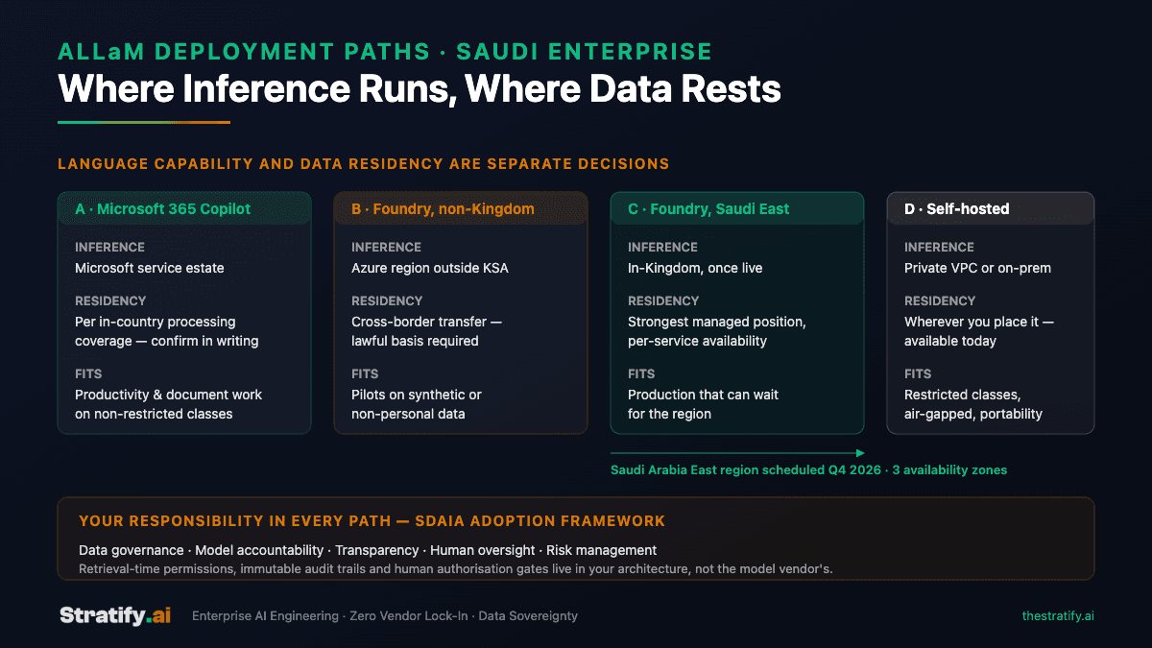This screenshot has height=648, width=1152.
Task: Select the 'A · Microsoft 365 Copilot' card header
Action: coord(184,208)
